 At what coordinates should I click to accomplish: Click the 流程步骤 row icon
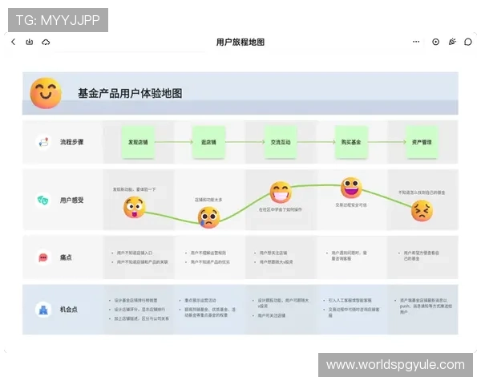tap(43, 142)
